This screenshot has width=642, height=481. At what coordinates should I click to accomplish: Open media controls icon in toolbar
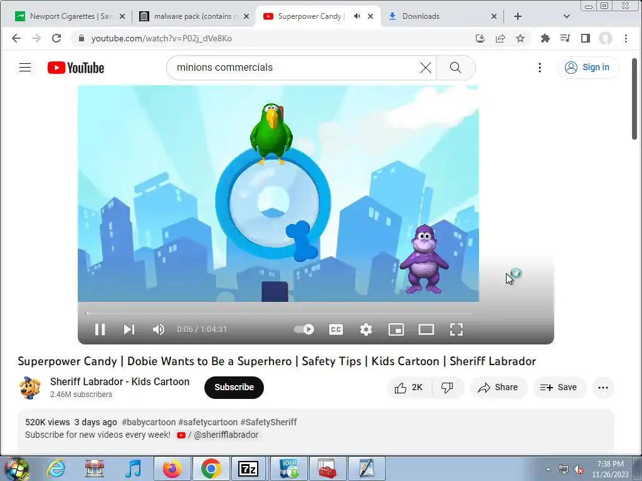(x=565, y=38)
